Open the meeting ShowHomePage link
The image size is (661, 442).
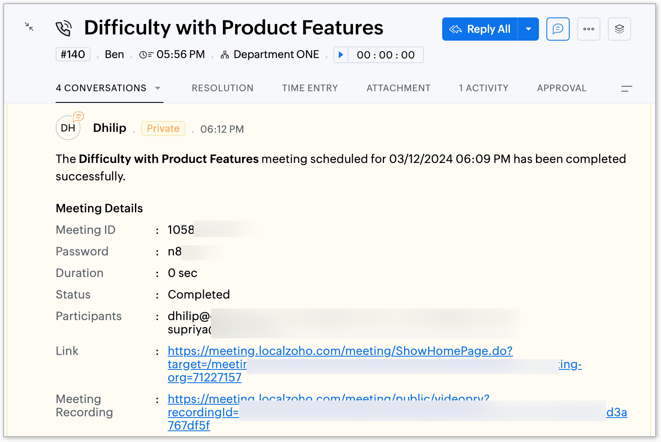pos(340,351)
